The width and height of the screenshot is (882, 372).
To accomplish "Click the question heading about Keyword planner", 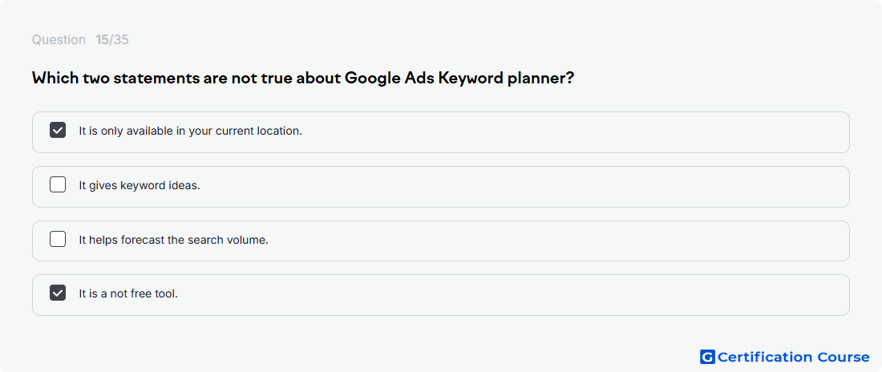I will [302, 79].
